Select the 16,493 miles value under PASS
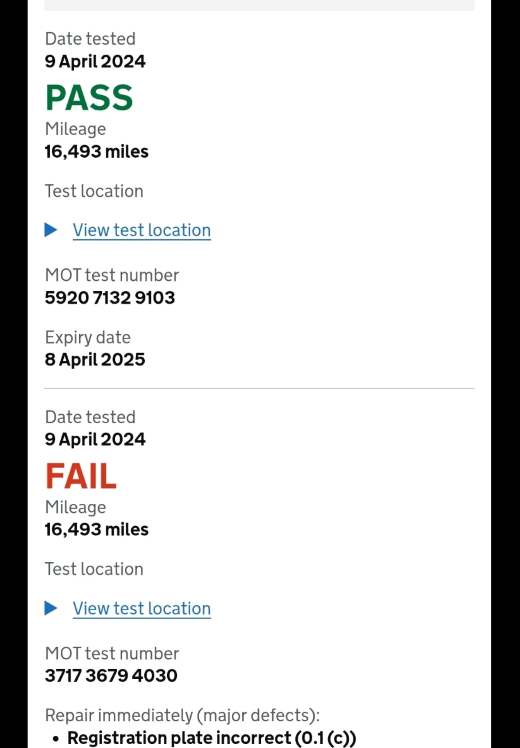Image resolution: width=520 pixels, height=748 pixels. 97,152
